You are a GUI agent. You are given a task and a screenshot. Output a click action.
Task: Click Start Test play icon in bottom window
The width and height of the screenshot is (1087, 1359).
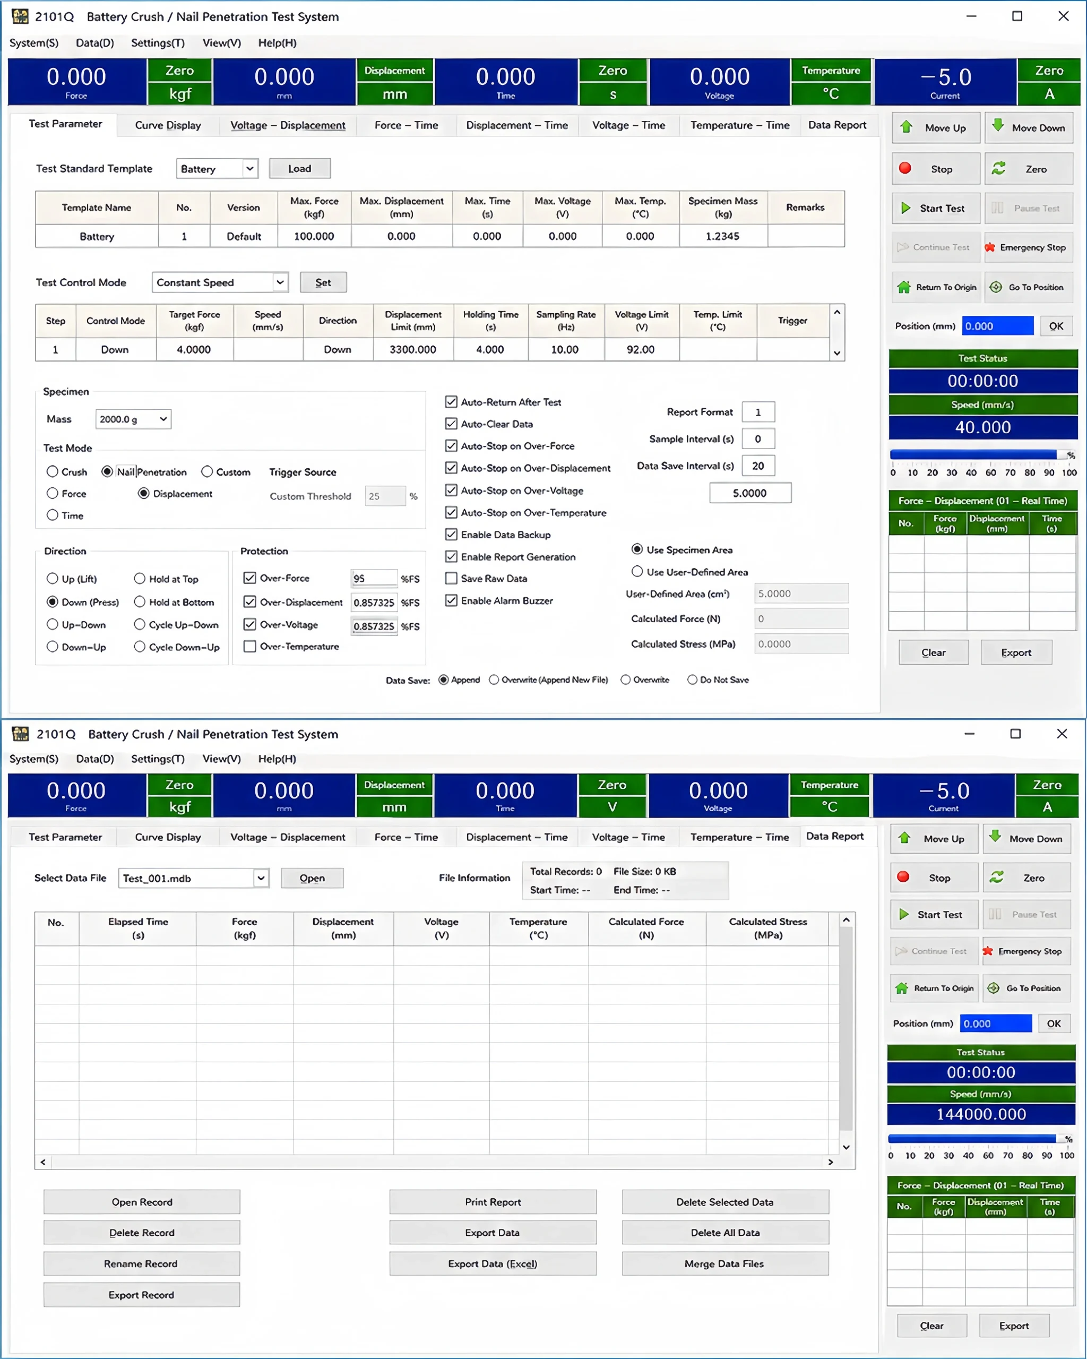pyautogui.click(x=904, y=914)
